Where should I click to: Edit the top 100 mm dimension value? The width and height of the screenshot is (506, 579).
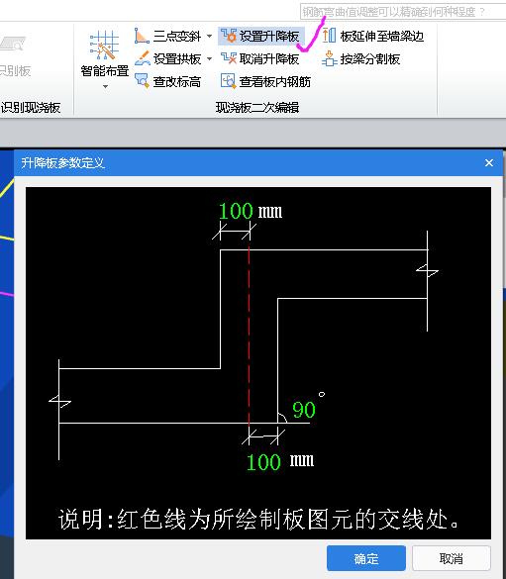tap(236, 211)
